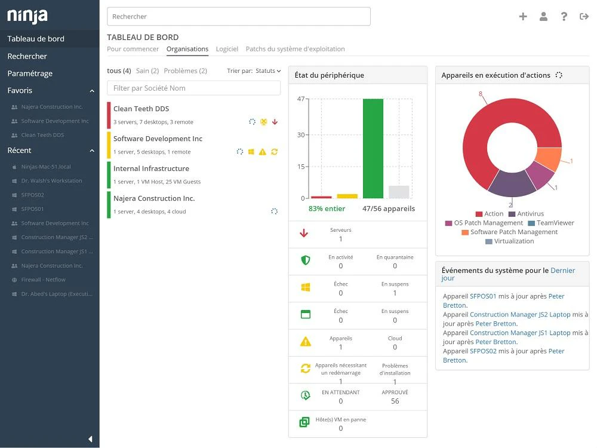Click the logout icon in header
The width and height of the screenshot is (597, 448).
click(x=584, y=16)
